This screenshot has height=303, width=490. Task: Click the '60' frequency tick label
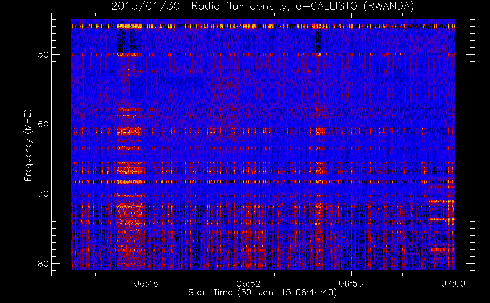point(43,124)
